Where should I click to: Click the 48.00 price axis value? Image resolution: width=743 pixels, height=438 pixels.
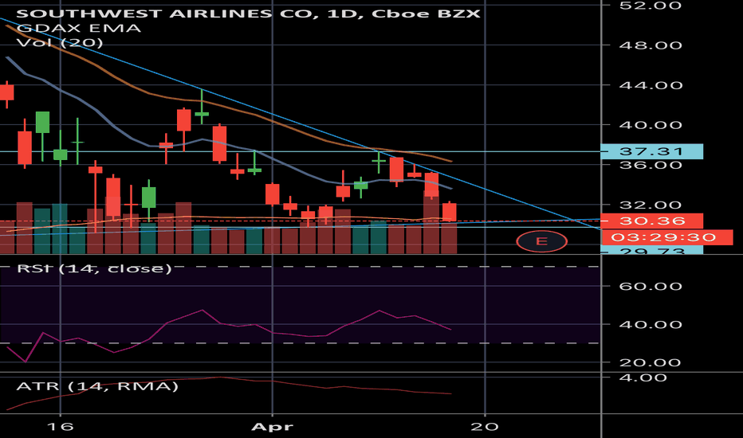click(651, 45)
